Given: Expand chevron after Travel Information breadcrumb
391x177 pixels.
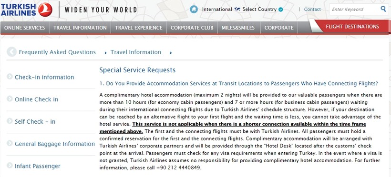Looking at the screenshot, I should click(x=171, y=53).
